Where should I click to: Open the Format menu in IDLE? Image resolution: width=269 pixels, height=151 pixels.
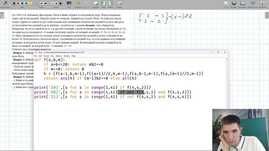pos(46,56)
